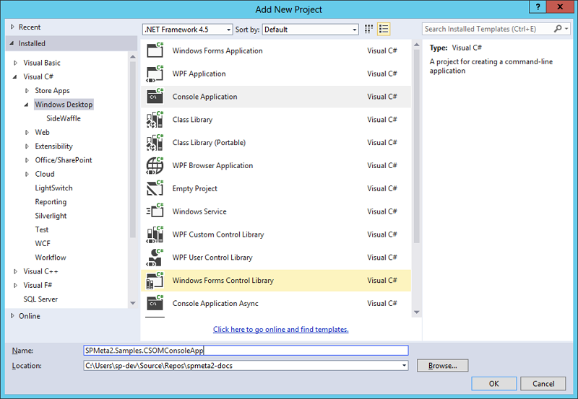Click category tree scrollbar up arrow
This screenshot has height=399, width=578.
tap(133, 57)
